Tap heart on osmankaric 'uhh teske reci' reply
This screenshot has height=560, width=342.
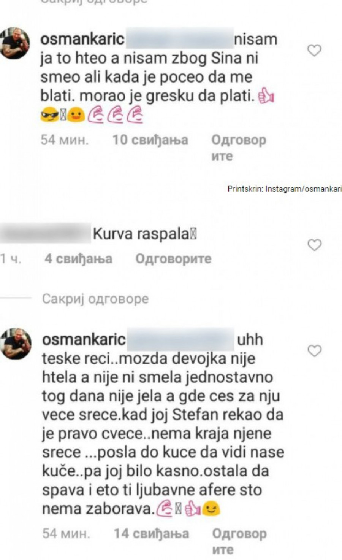(314, 350)
